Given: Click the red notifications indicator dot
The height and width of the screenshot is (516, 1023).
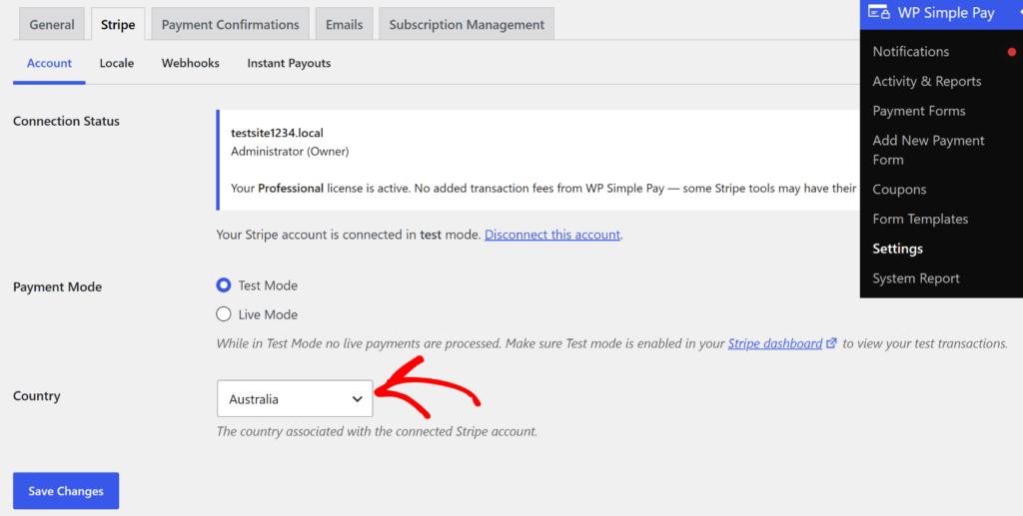Looking at the screenshot, I should (1011, 52).
